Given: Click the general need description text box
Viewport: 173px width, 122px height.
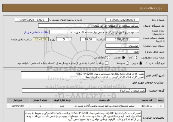Looking at the screenshot, I should pyautogui.click(x=83, y=75).
